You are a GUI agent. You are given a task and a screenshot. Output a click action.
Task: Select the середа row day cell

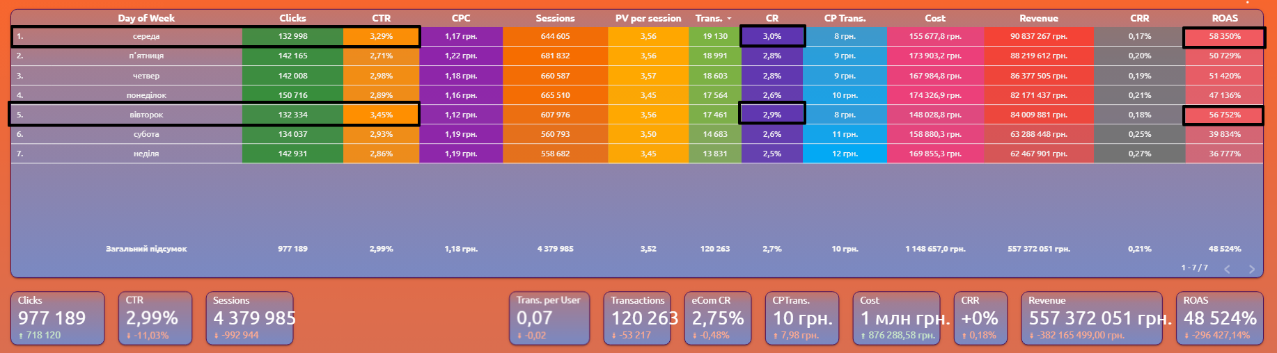146,36
